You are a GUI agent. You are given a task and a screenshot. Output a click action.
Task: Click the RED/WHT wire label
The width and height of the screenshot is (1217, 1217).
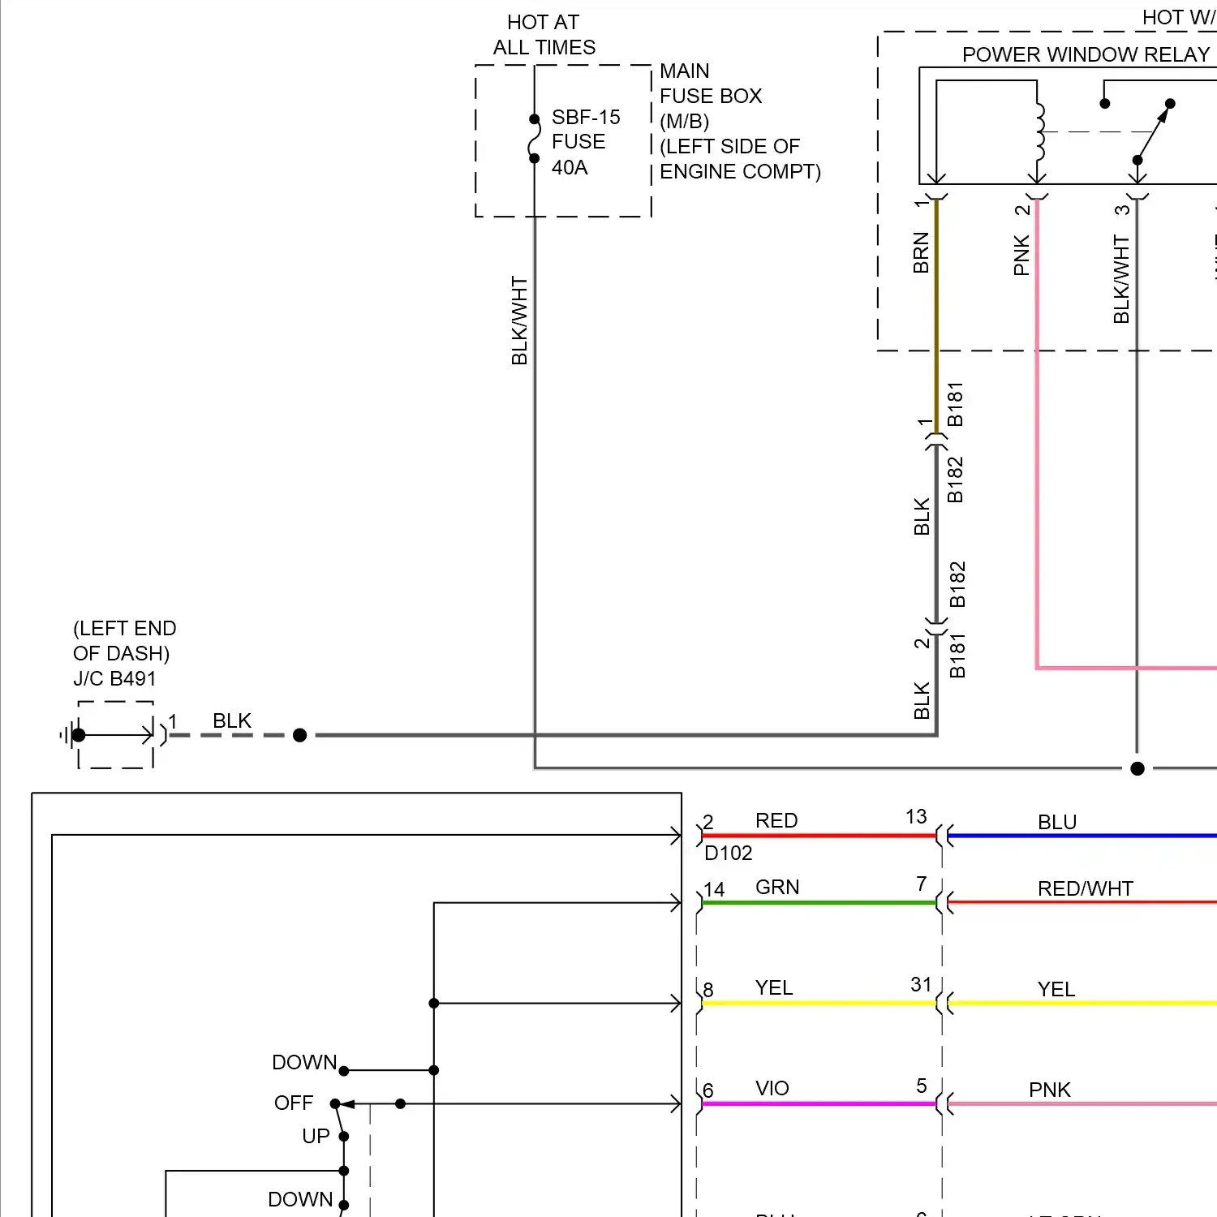click(x=1085, y=888)
